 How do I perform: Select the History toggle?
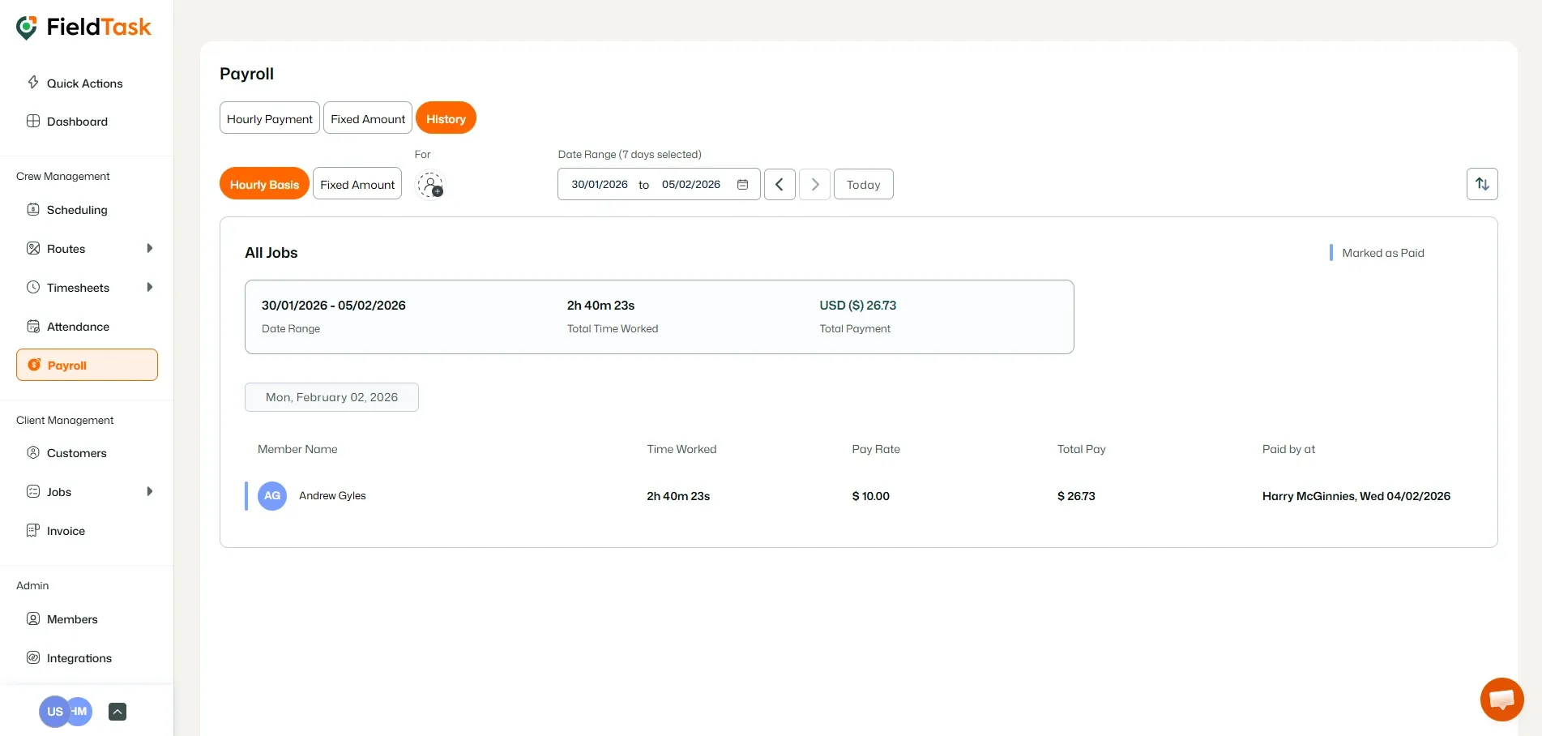click(445, 118)
